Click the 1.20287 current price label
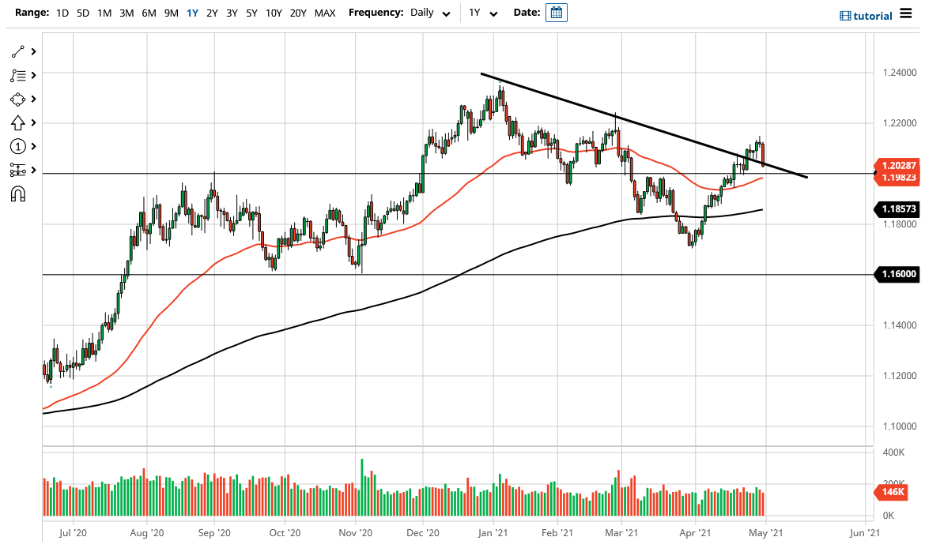Image resolution: width=925 pixels, height=552 pixels. pos(899,166)
